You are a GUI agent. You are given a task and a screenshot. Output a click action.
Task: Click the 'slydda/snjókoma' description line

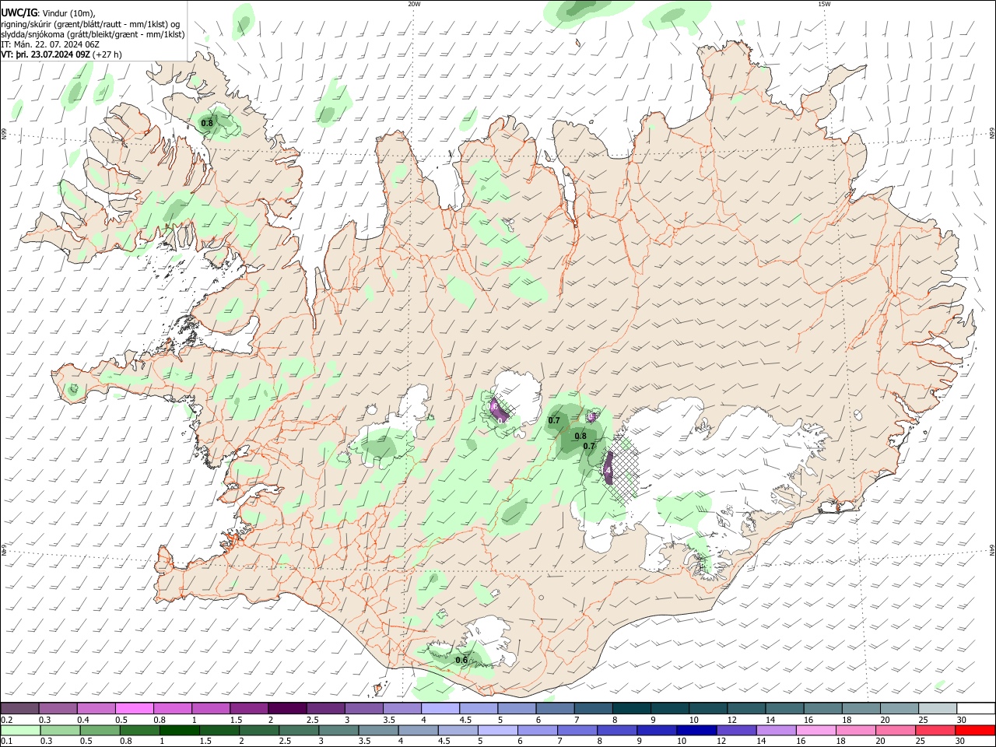coord(93,34)
